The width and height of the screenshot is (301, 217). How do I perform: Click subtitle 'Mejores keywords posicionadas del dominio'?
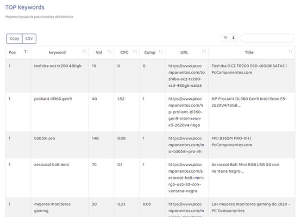(39, 17)
